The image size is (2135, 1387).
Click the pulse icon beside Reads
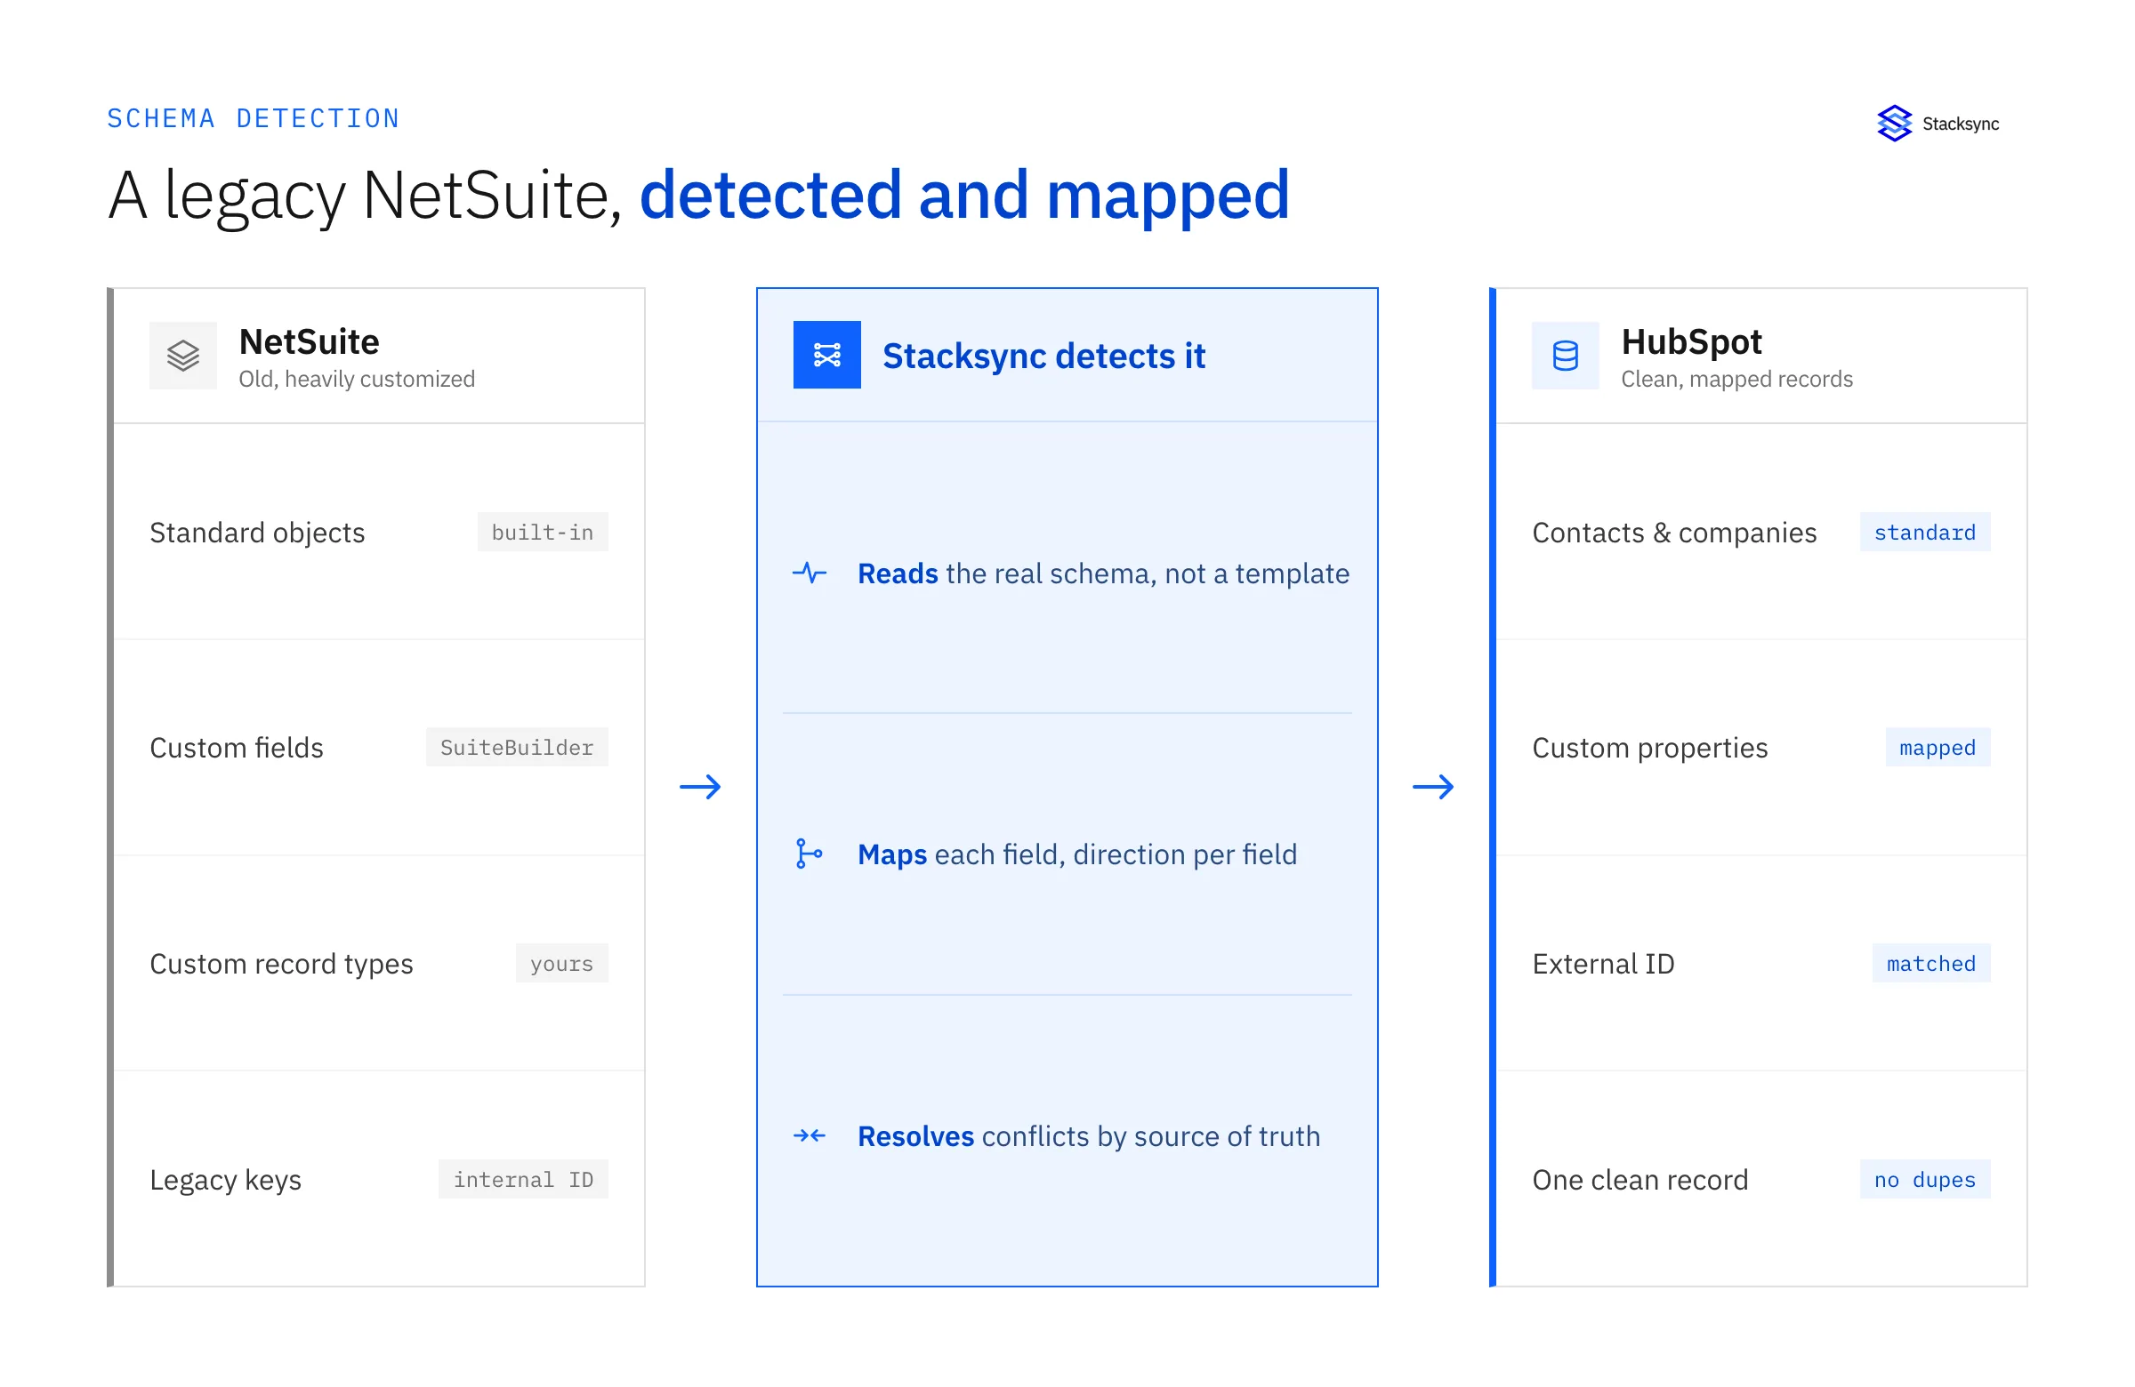tap(810, 572)
